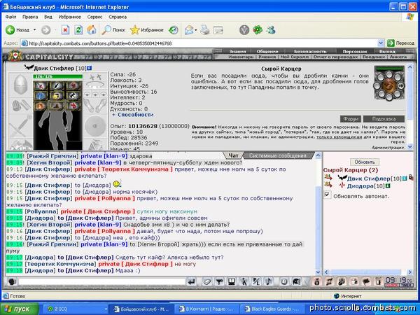Screen dimensions: 420x315
Task: Open the Messenger buddy toolbar icon
Action: coord(271,30)
